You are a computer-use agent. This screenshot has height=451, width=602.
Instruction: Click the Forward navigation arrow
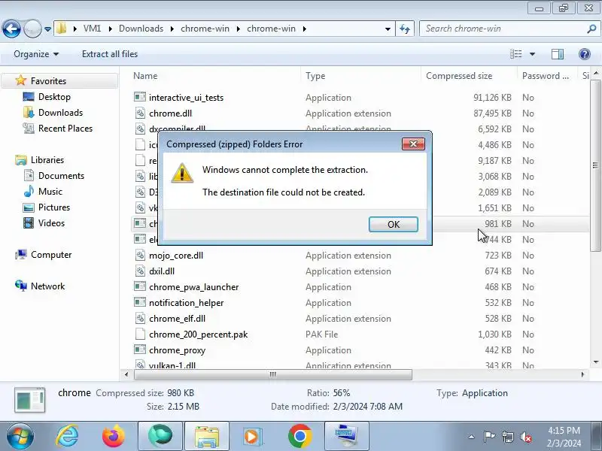tap(33, 29)
